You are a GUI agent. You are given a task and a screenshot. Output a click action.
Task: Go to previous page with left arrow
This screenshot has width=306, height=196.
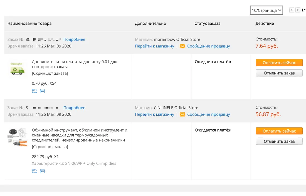pos(292,10)
